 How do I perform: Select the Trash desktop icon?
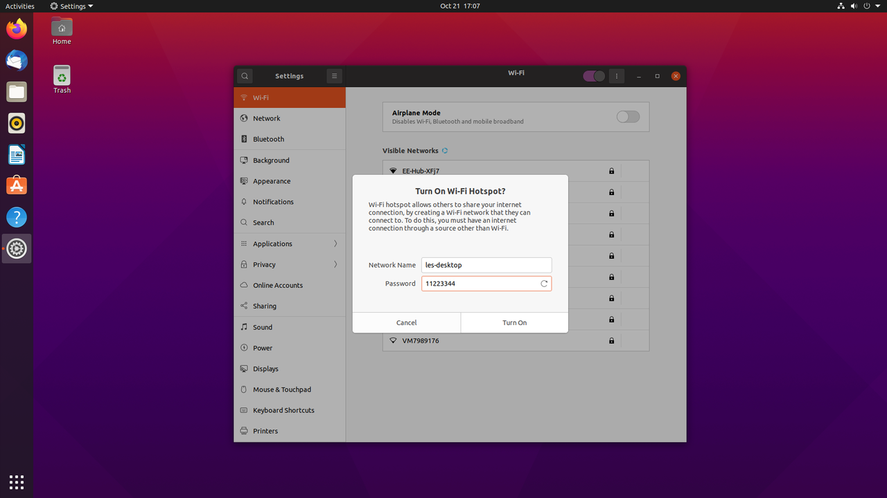(62, 80)
